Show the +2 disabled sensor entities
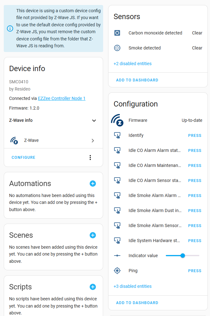This screenshot has height=316, width=210. click(133, 64)
